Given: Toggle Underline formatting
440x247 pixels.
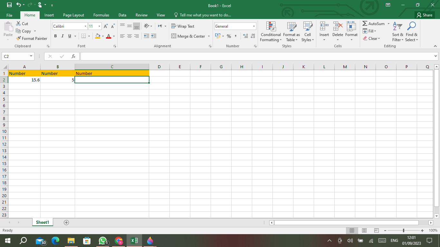Looking at the screenshot, I should coord(69,36).
